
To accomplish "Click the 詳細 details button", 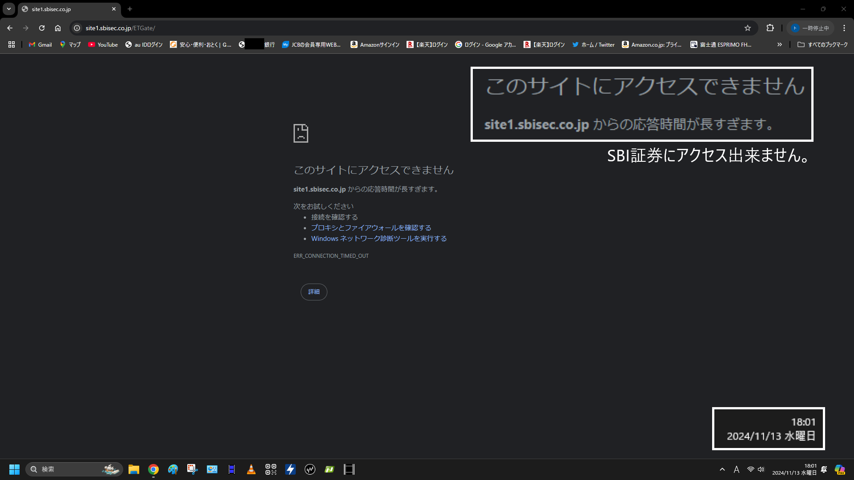I will [314, 292].
